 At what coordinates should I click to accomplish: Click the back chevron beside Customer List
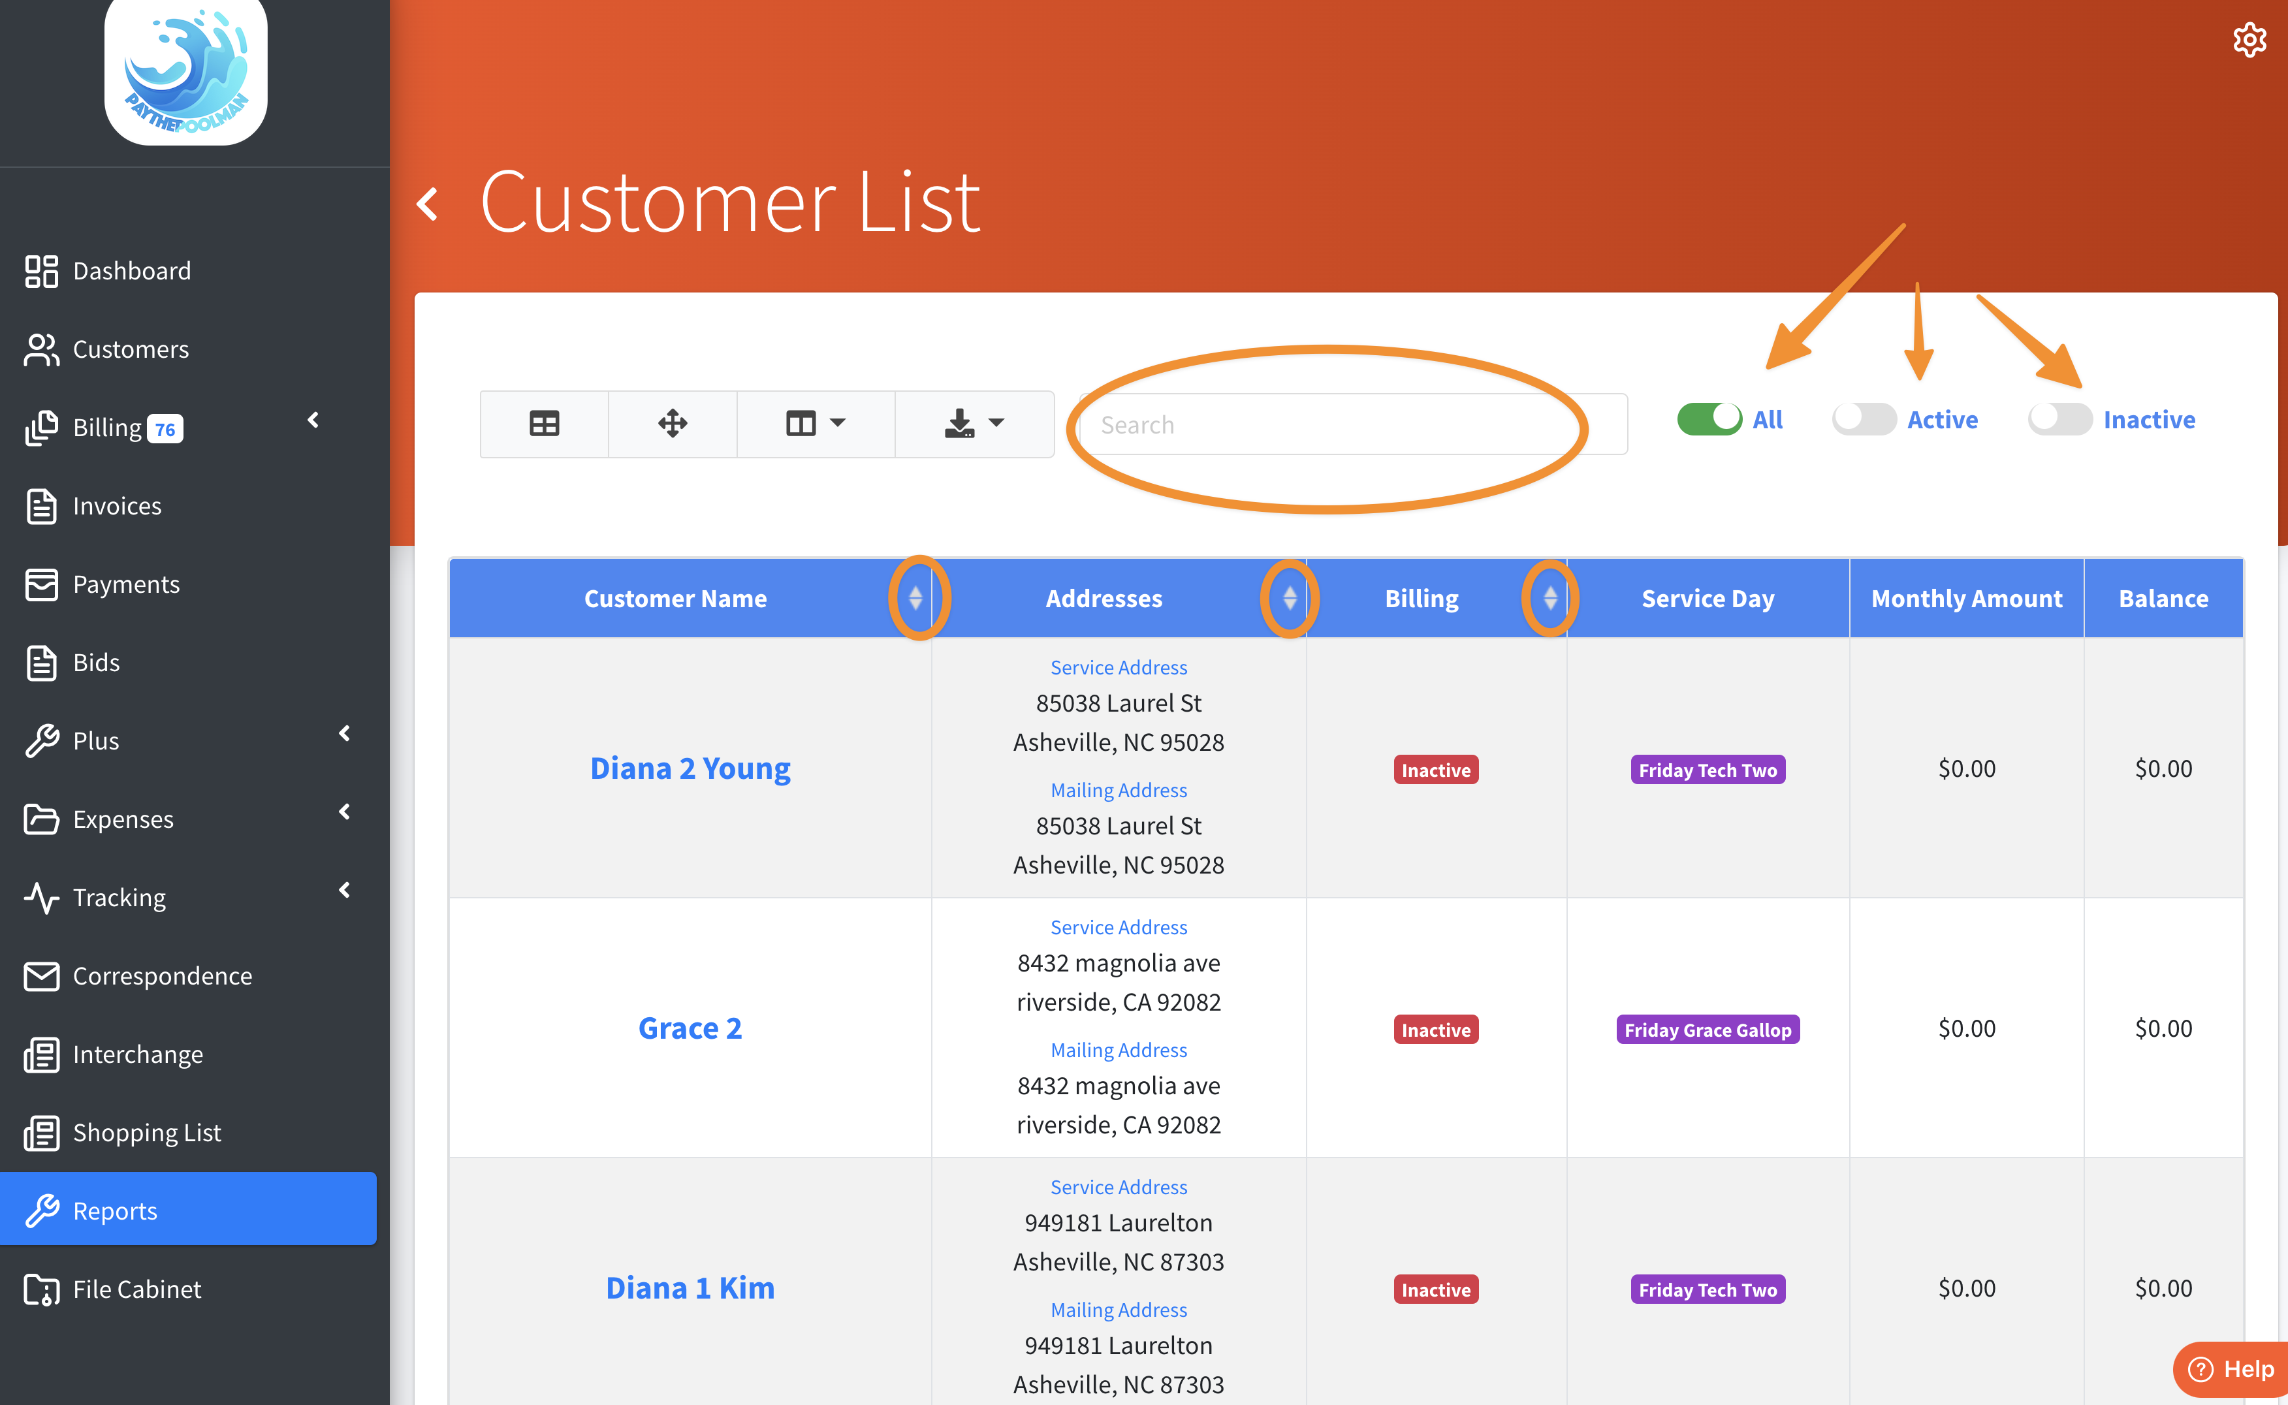428,204
